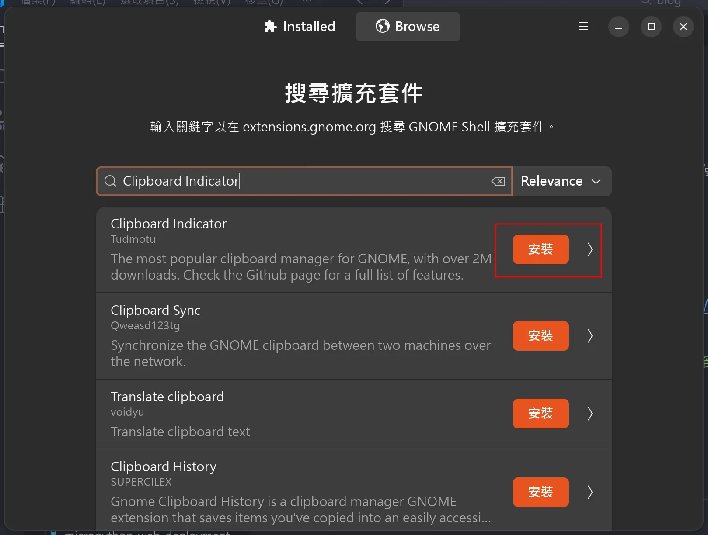Screen dimensions: 708x535
Task: Open the Relevance sort dropdown
Action: (x=562, y=181)
